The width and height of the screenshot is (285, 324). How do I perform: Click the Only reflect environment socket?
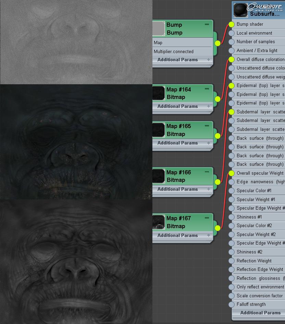232,287
